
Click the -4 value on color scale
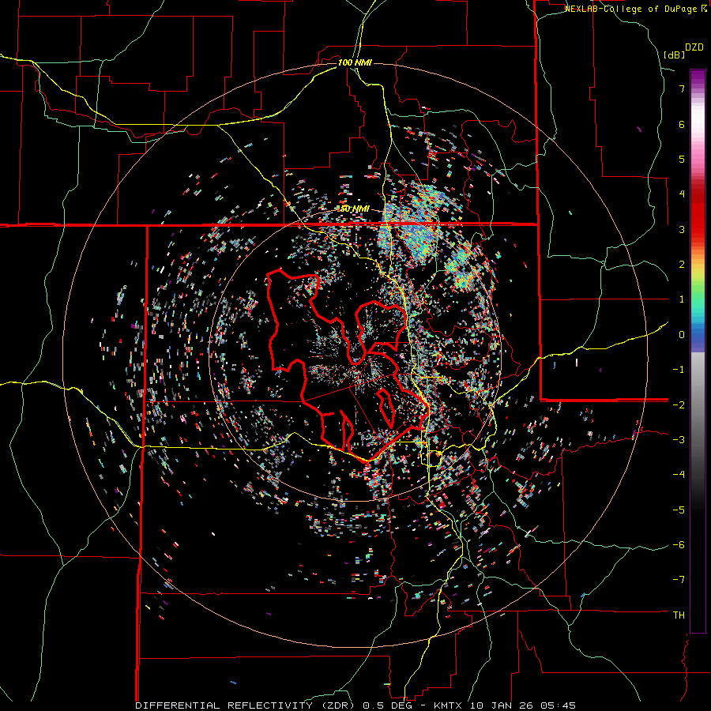679,475
